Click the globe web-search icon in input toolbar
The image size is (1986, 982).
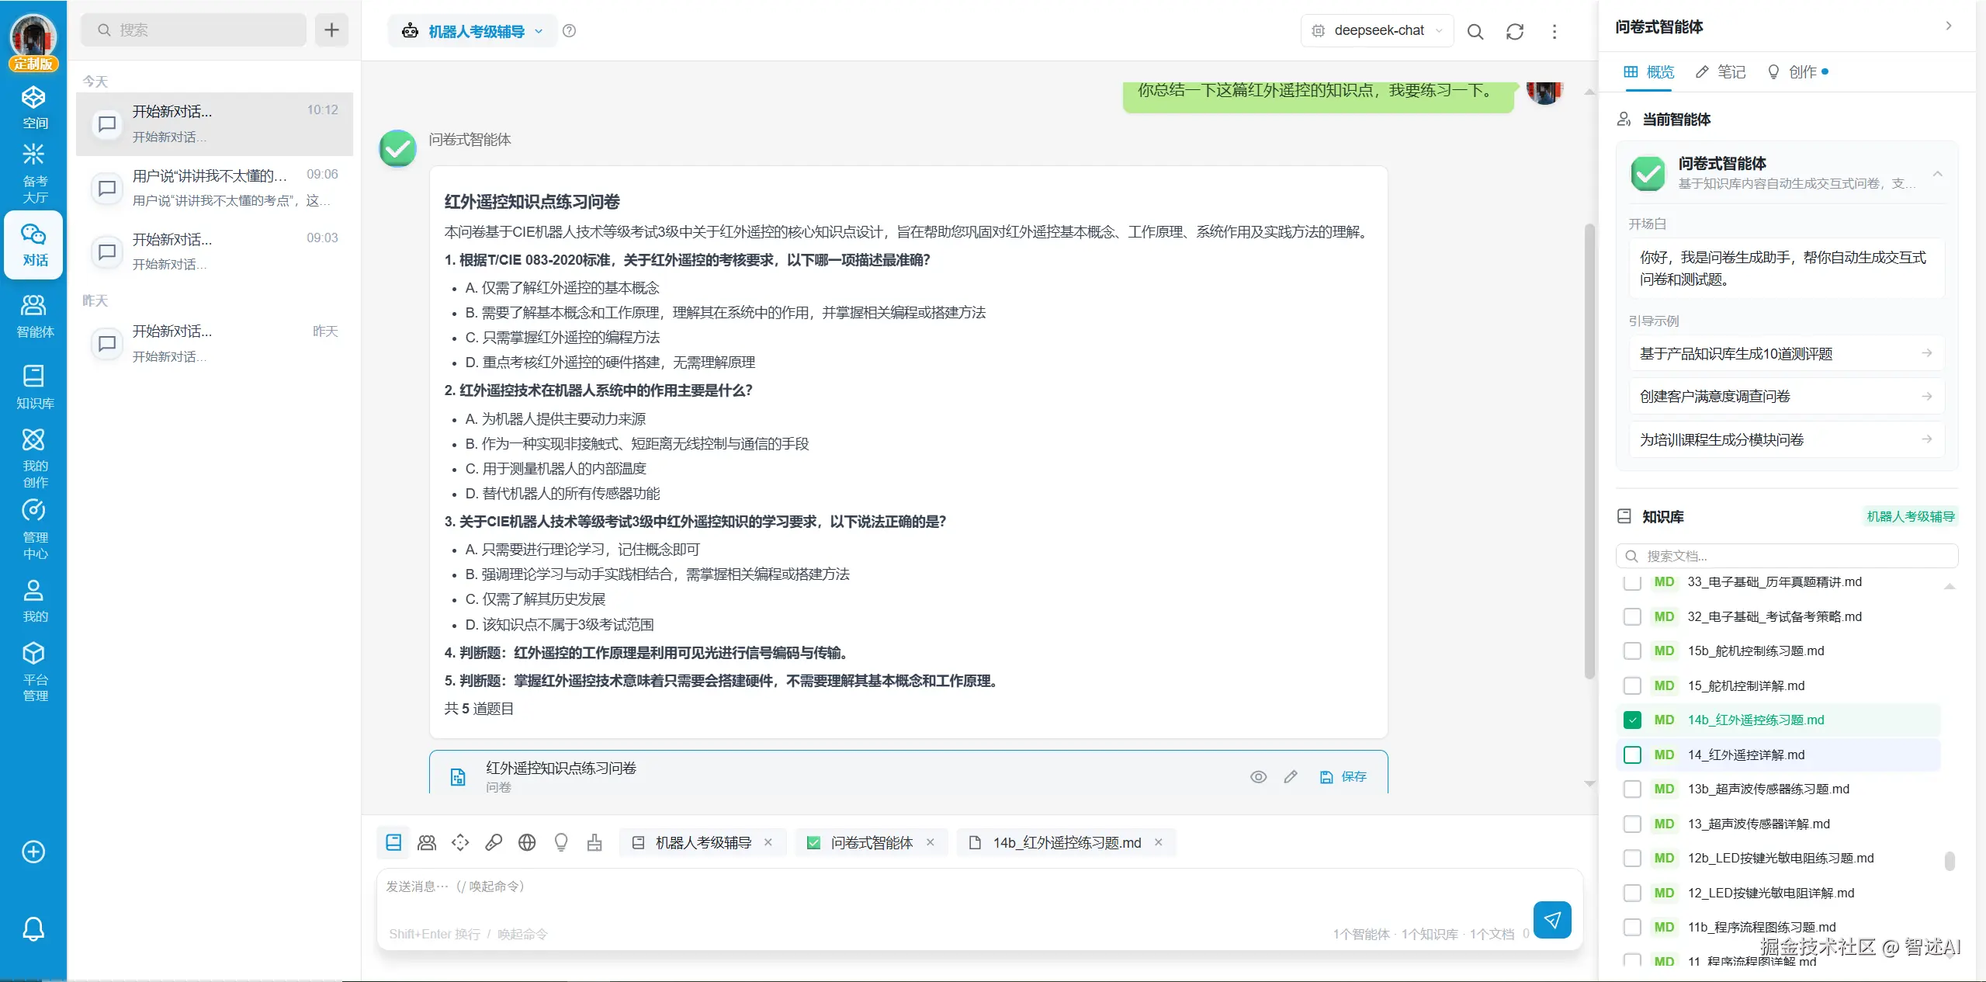click(x=527, y=843)
